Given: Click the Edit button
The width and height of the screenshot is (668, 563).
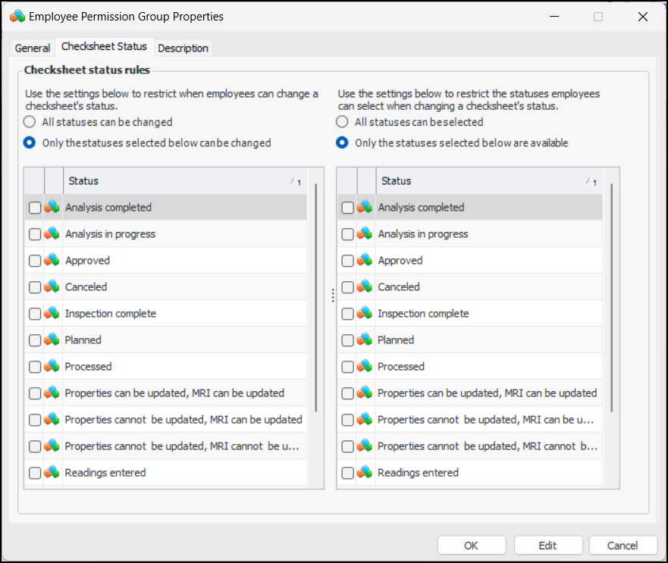Looking at the screenshot, I should click(547, 546).
